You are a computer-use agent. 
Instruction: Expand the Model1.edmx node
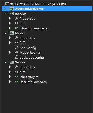point(10,52)
